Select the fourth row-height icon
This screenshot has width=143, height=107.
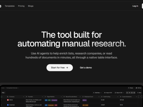[x=134, y=93]
